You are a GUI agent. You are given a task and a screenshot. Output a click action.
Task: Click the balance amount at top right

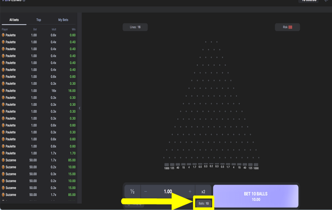[x=308, y=1]
